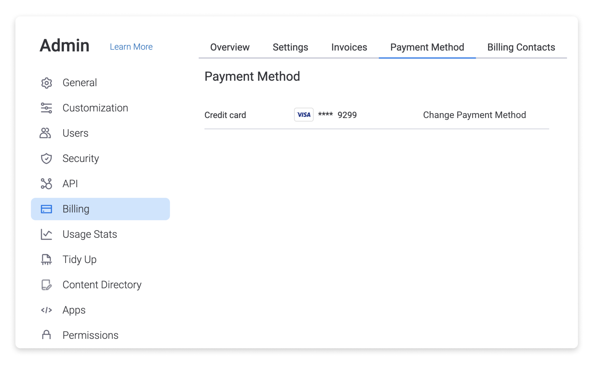Select Security in the sidebar
593x365 pixels.
coord(100,158)
